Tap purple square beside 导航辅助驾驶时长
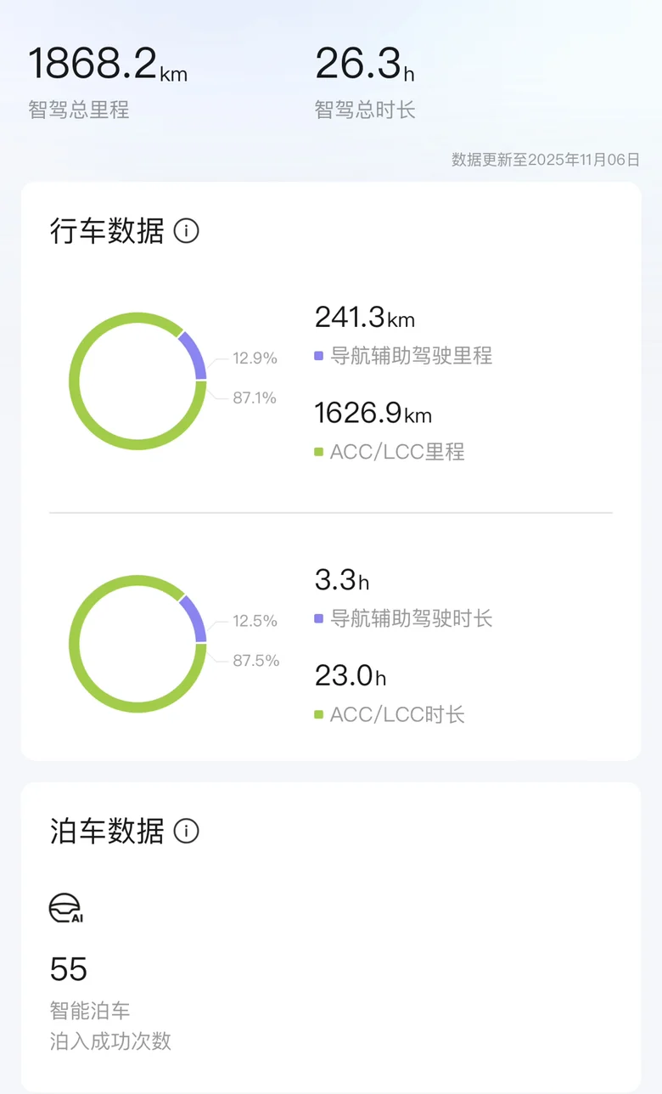The image size is (662, 1094). click(319, 618)
